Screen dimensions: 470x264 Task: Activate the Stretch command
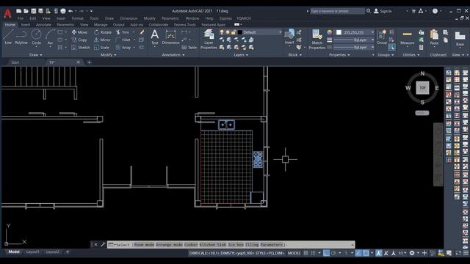point(80,48)
